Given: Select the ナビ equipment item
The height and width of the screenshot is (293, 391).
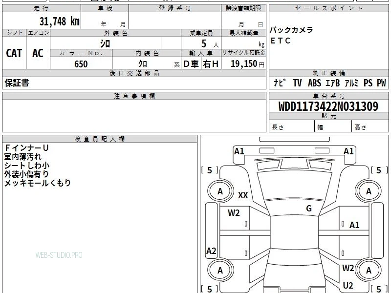Looking at the screenshot, I should 280,83.
